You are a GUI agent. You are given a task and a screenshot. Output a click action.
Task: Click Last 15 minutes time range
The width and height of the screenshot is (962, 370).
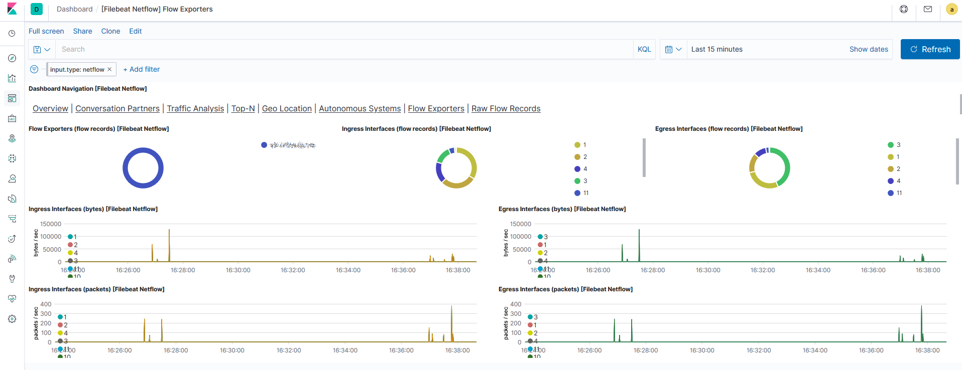(716, 49)
